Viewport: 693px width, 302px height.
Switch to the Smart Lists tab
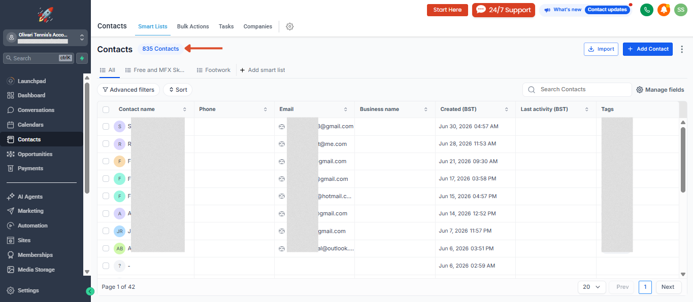click(153, 26)
